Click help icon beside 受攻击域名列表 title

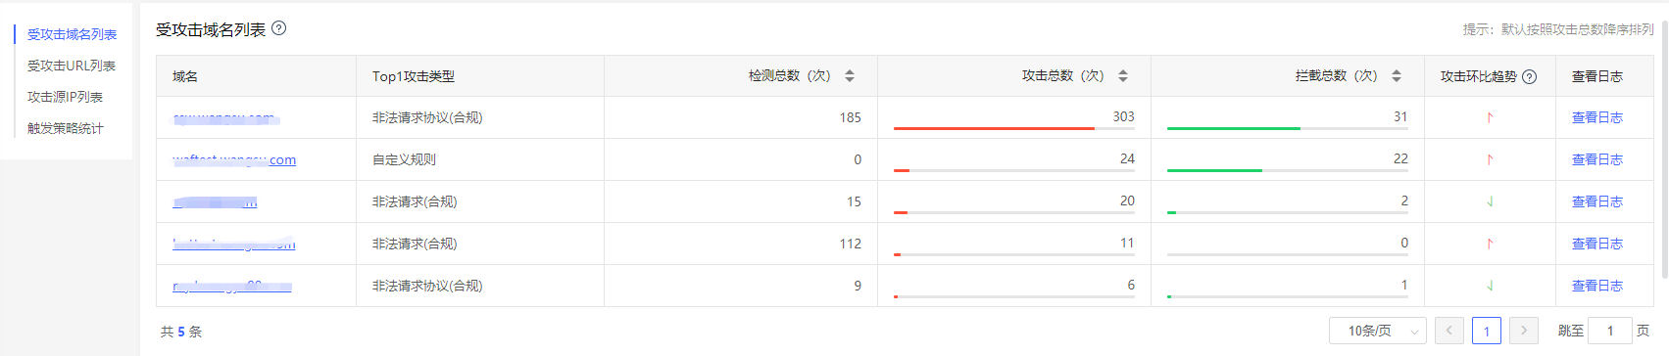(x=278, y=28)
